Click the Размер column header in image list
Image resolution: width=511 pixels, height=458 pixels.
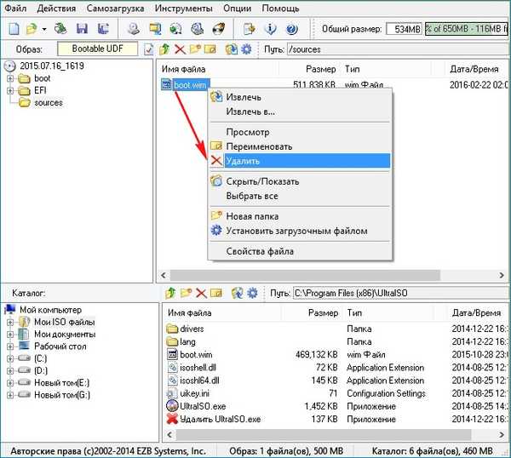tap(323, 68)
